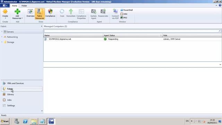Click the Reassociate agent button
Viewport: 222px width, 125px height.
[x=103, y=13]
